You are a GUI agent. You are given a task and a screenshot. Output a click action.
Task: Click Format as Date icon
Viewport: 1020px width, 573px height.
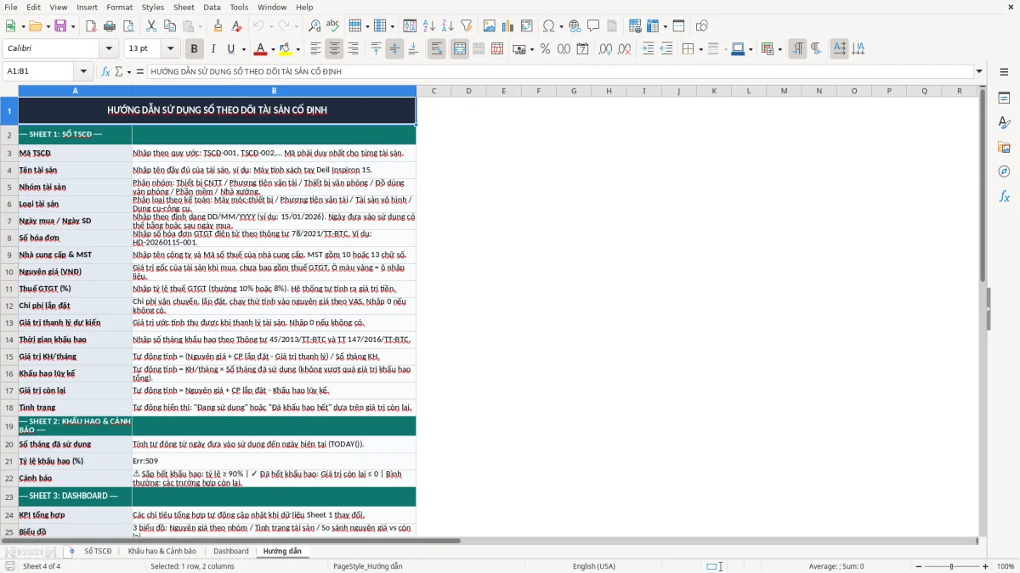(583, 49)
